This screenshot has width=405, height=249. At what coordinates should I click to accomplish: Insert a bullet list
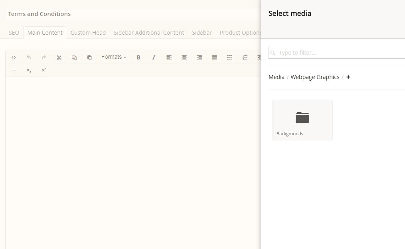pyautogui.click(x=229, y=57)
